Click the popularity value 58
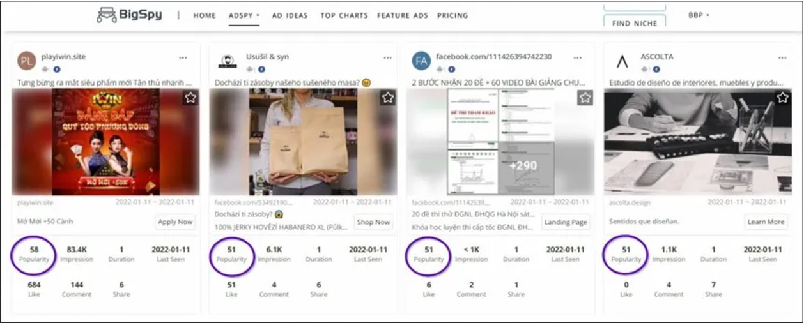The image size is (804, 323). click(x=35, y=250)
